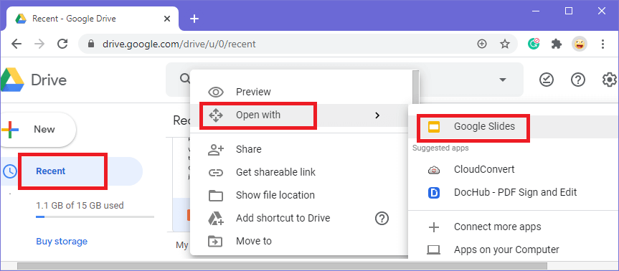The width and height of the screenshot is (619, 271).
Task: Open with DocHub - PDF Sign and Edit
Action: (513, 193)
